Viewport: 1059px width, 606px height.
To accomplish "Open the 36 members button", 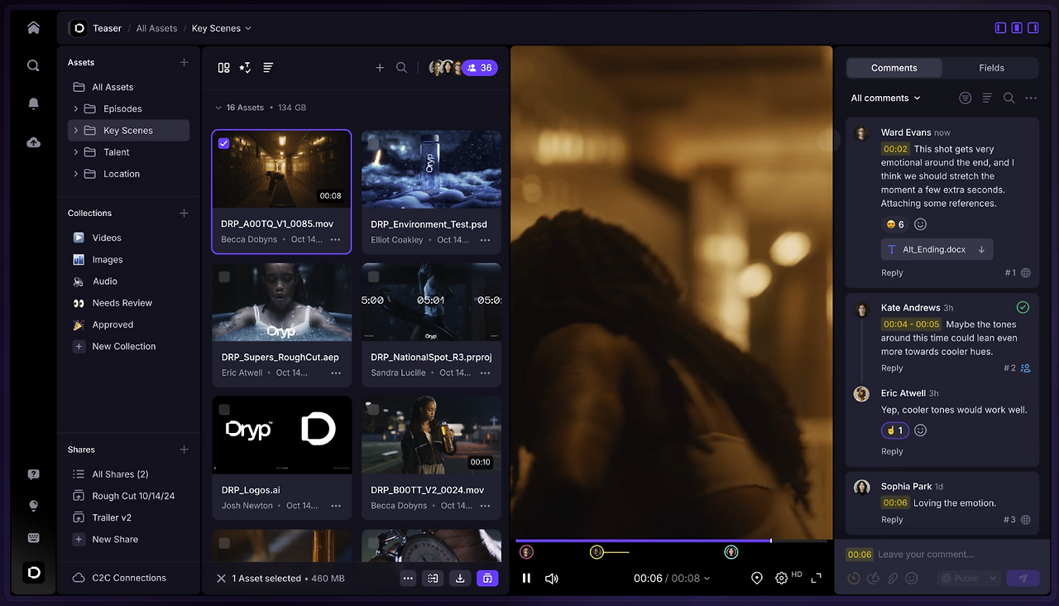I will pyautogui.click(x=480, y=68).
